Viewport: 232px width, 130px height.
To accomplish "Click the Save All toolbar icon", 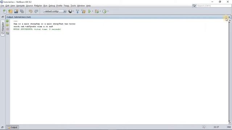I will 22,11.
